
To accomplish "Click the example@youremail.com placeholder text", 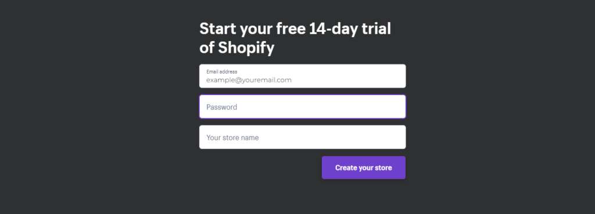I will tap(249, 80).
